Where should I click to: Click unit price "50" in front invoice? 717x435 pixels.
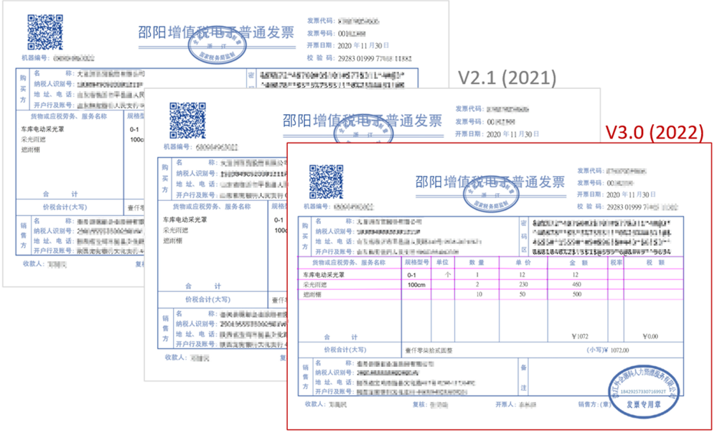click(522, 294)
